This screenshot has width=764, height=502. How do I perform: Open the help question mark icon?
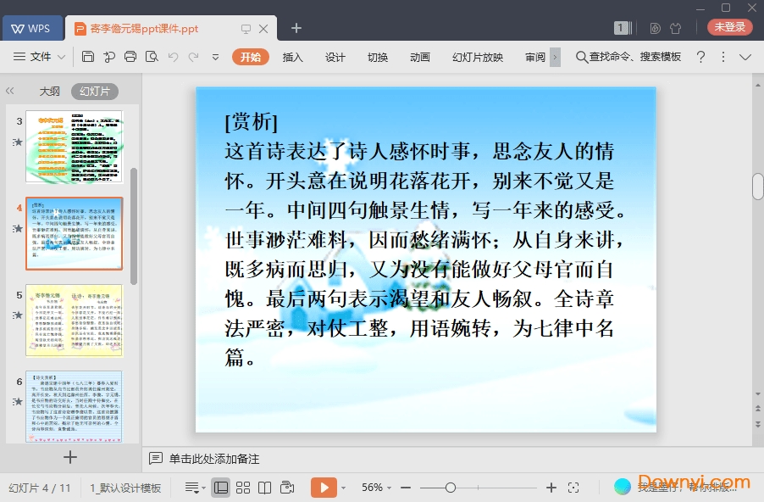click(700, 57)
